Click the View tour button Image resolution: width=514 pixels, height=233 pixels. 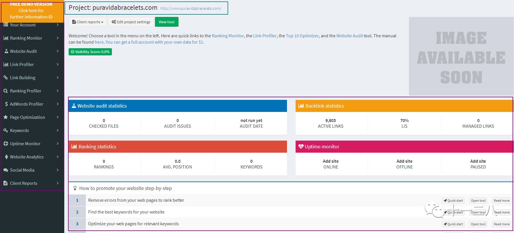[x=167, y=22]
